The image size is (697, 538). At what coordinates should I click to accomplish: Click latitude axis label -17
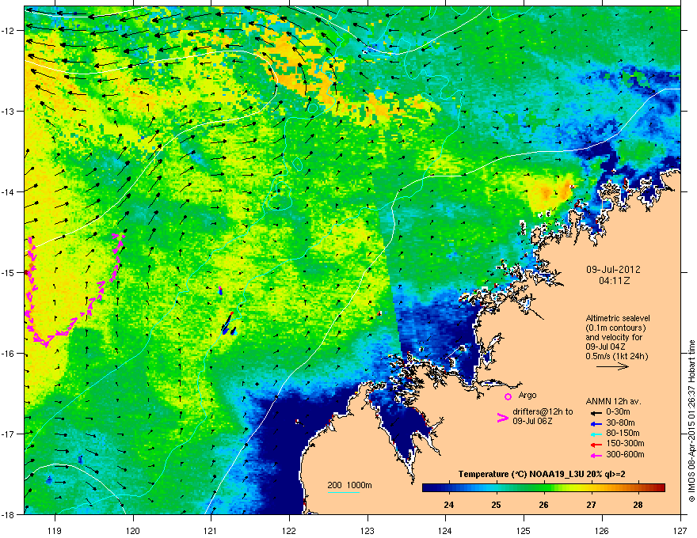point(9,434)
